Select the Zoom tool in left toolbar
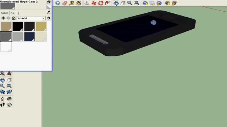 point(2,86)
